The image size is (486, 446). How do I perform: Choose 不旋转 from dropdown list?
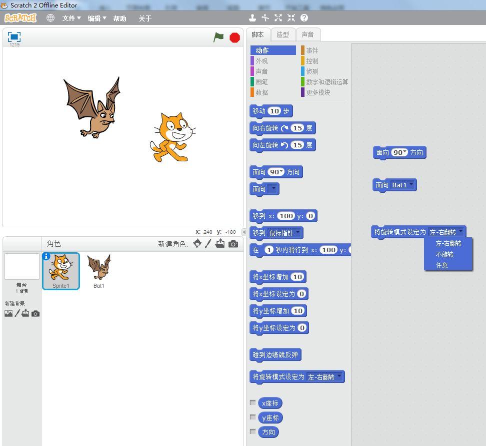[x=448, y=254]
